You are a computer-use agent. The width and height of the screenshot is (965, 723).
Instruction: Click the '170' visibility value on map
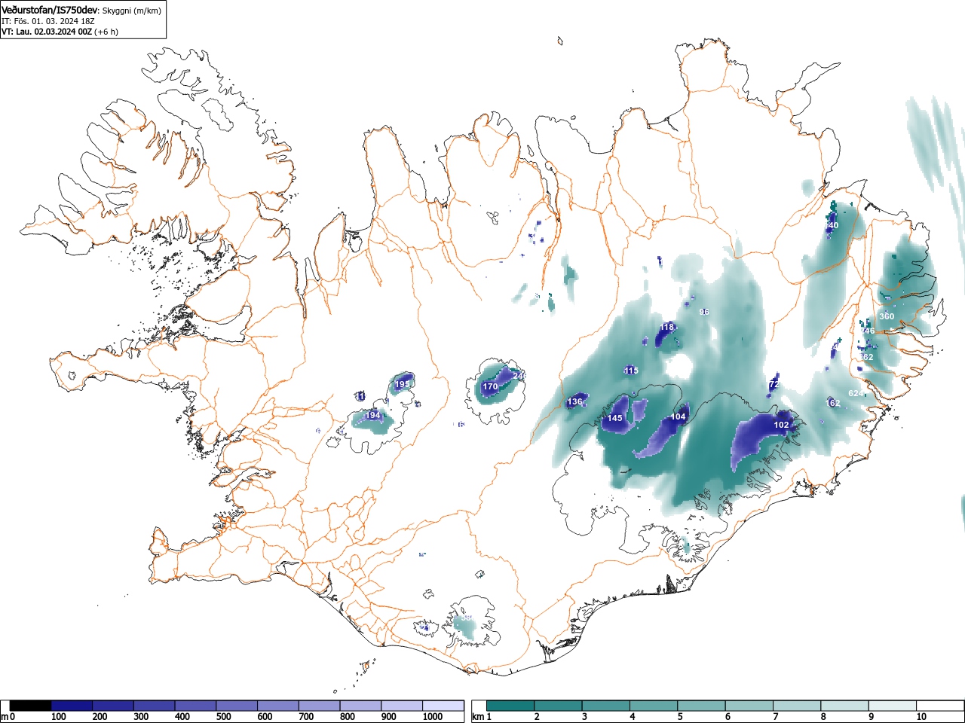tap(490, 386)
